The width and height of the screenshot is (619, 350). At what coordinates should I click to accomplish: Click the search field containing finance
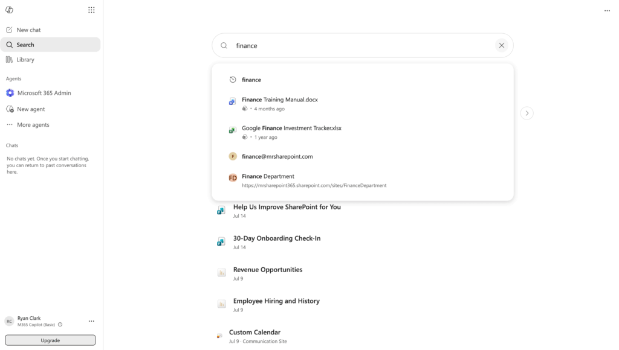[x=363, y=46]
